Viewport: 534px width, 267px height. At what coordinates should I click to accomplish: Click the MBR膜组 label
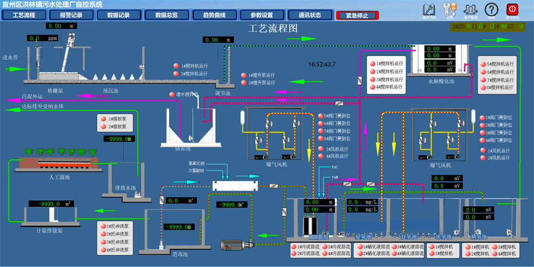click(x=319, y=237)
